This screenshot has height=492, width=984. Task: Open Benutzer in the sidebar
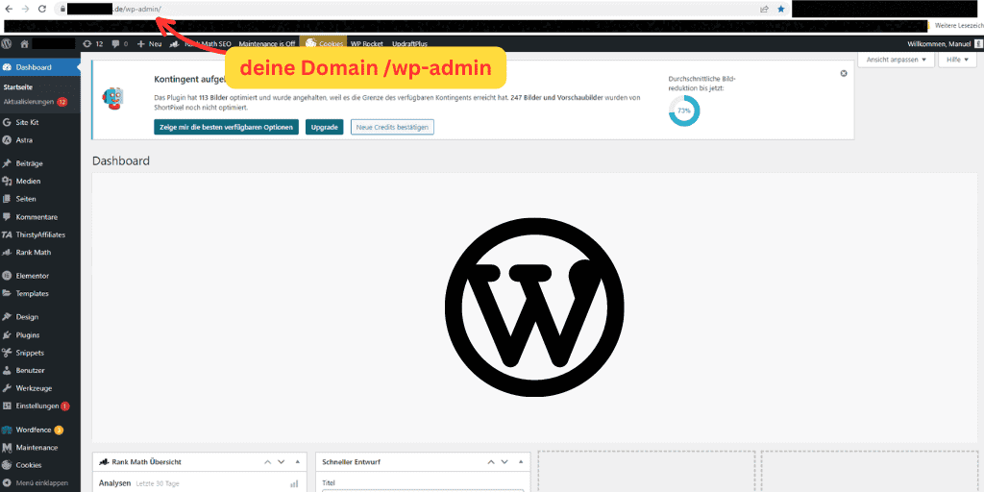coord(40,370)
